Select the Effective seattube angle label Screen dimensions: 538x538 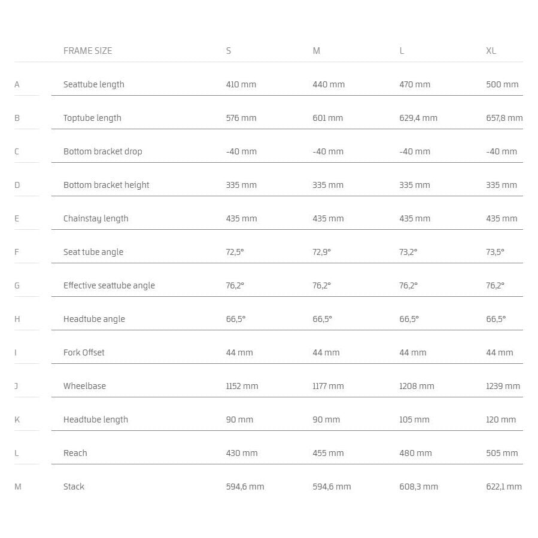(109, 285)
